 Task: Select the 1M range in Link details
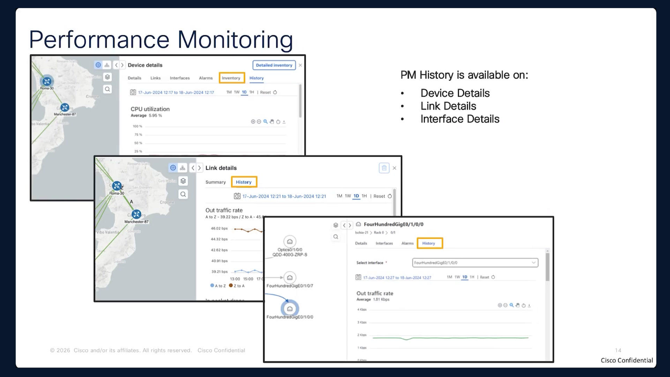coord(339,196)
